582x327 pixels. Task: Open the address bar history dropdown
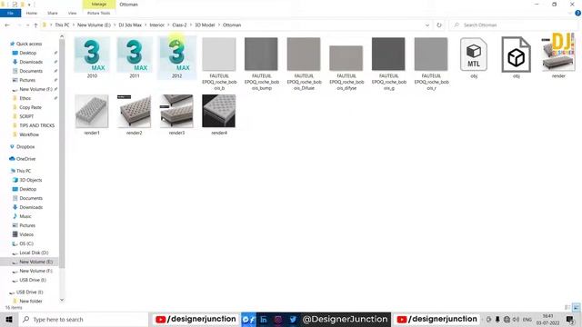(427, 25)
